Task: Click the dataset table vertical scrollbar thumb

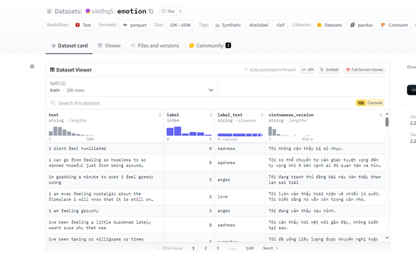Action: [x=387, y=122]
